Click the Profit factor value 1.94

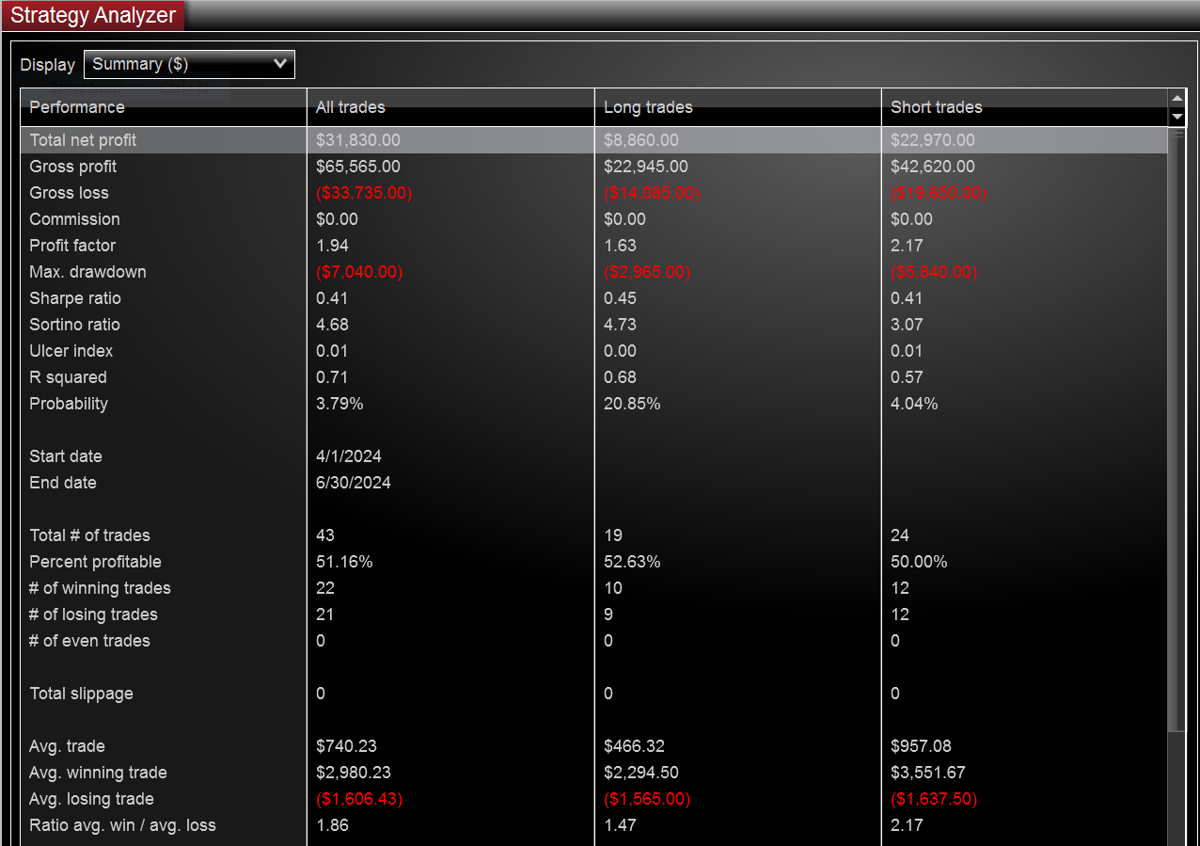332,246
